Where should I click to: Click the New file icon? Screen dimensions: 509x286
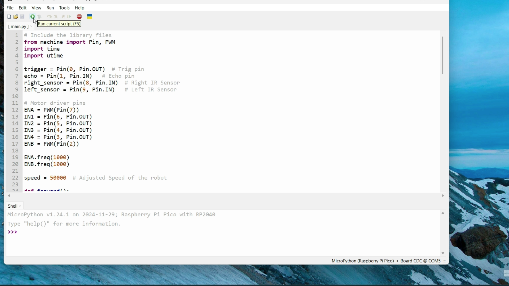coord(9,16)
